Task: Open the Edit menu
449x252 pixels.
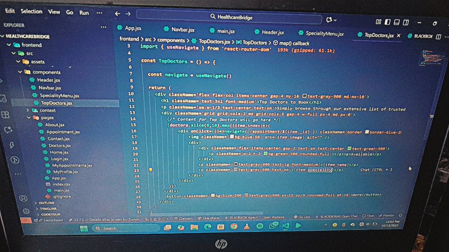Action: pyautogui.click(x=10, y=11)
